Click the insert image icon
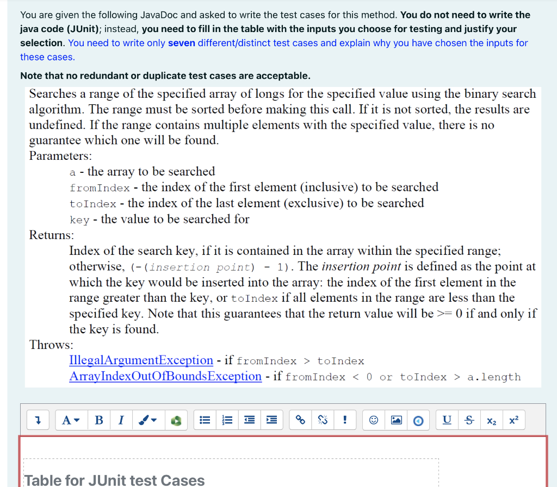The width and height of the screenshot is (557, 487). pos(396,420)
